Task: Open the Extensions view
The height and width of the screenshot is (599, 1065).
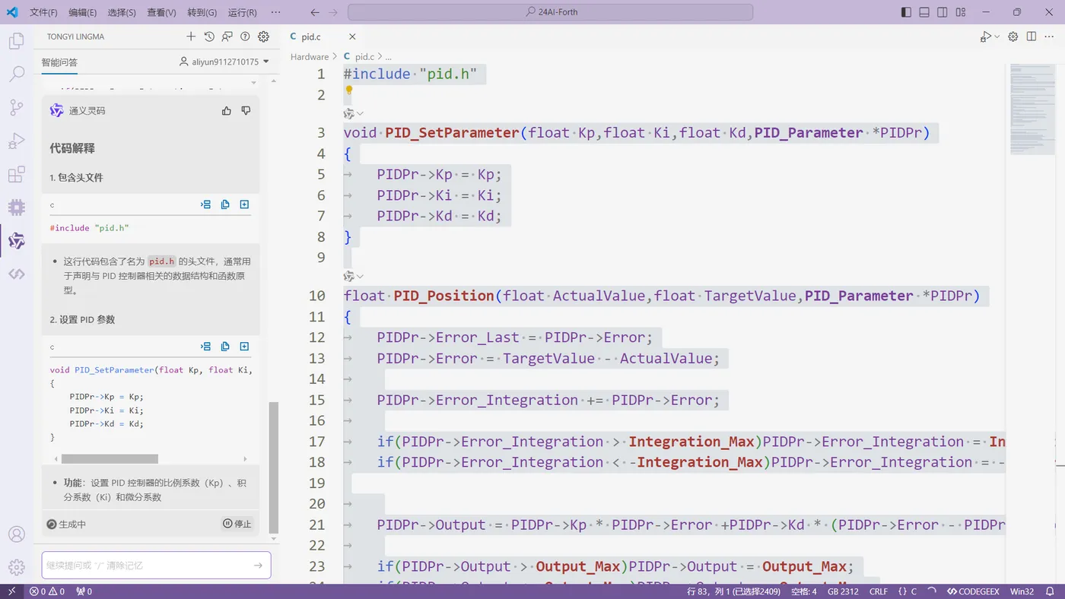Action: click(16, 174)
